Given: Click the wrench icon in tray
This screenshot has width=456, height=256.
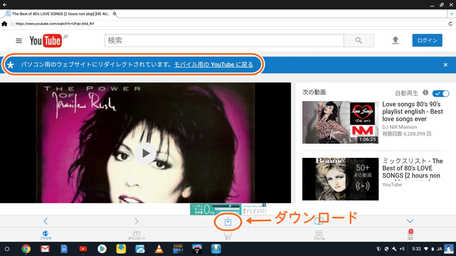Looking at the screenshot, I should 394,249.
